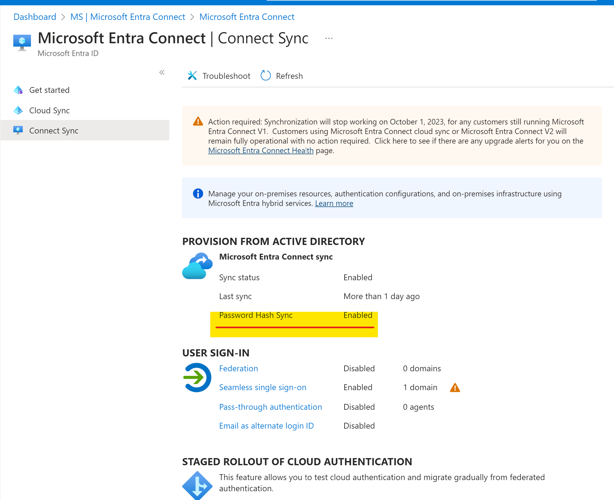Click the Password Hash Sync Enabled value
The height and width of the screenshot is (500, 614).
point(358,315)
